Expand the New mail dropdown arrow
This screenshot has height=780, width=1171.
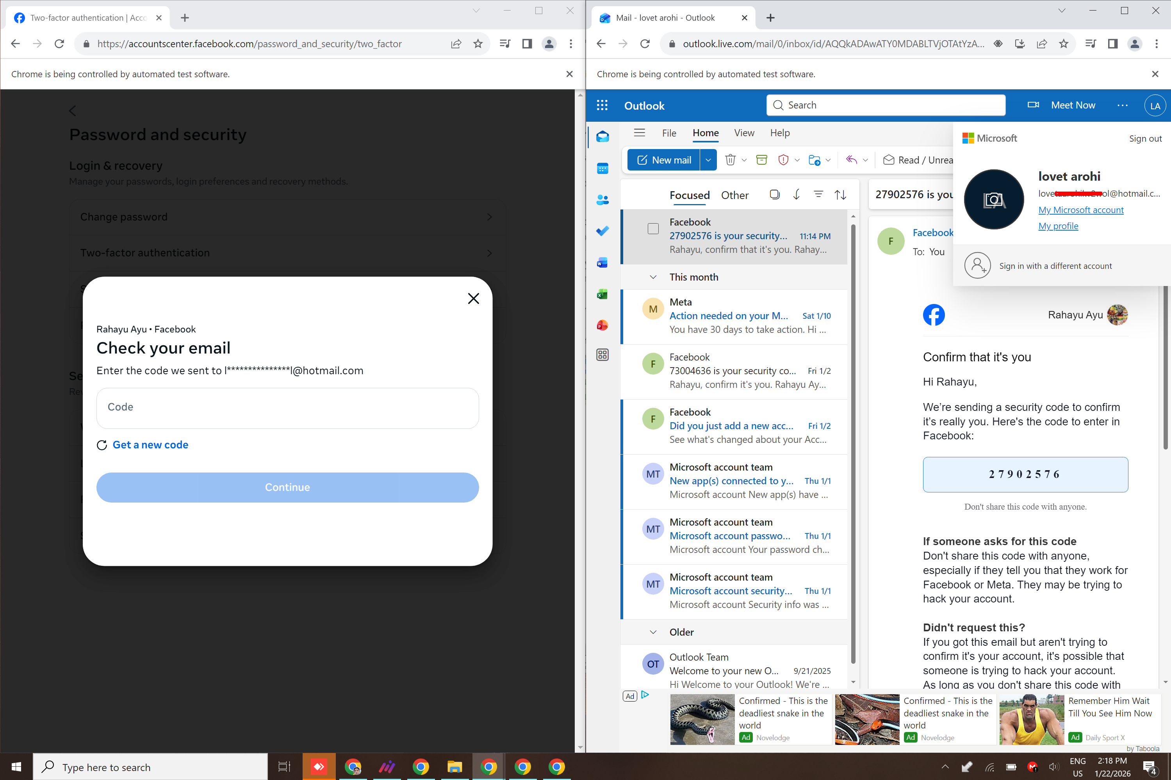[708, 160]
